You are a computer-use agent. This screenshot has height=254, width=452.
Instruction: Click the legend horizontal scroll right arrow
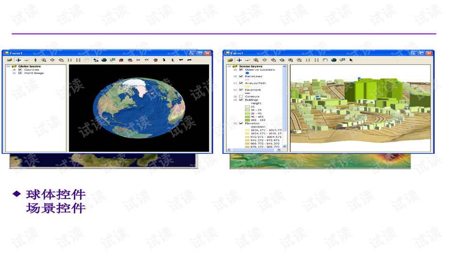tap(279, 150)
